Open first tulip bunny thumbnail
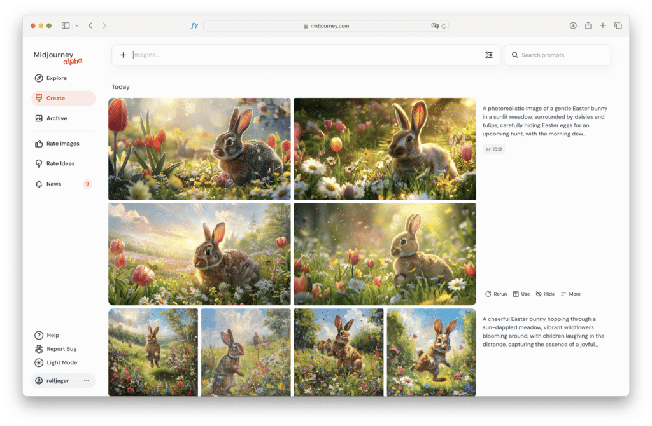 coord(199,149)
